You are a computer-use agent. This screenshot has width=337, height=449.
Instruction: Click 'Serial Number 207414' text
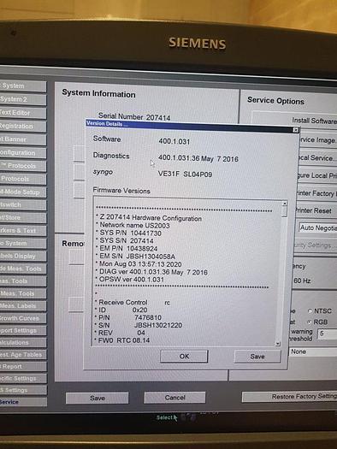click(x=134, y=116)
